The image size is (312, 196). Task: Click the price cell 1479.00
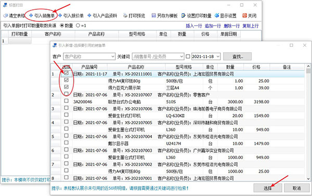[x=262, y=143]
